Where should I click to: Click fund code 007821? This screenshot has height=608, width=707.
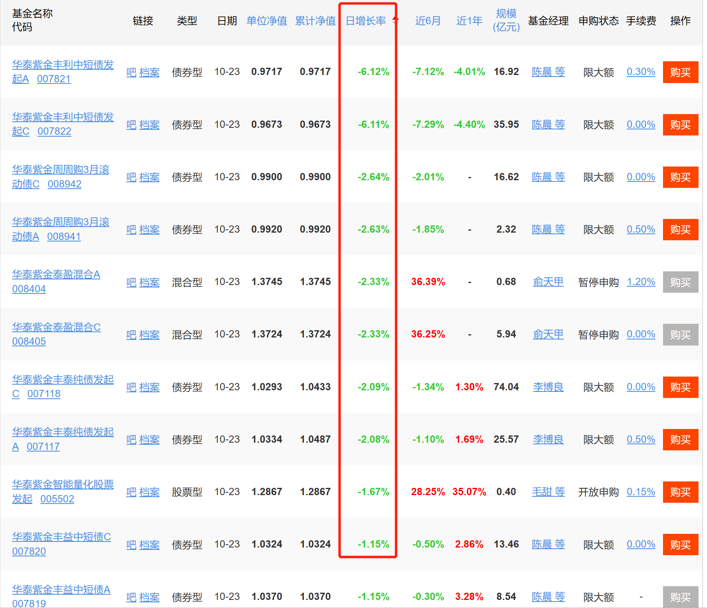pyautogui.click(x=54, y=79)
